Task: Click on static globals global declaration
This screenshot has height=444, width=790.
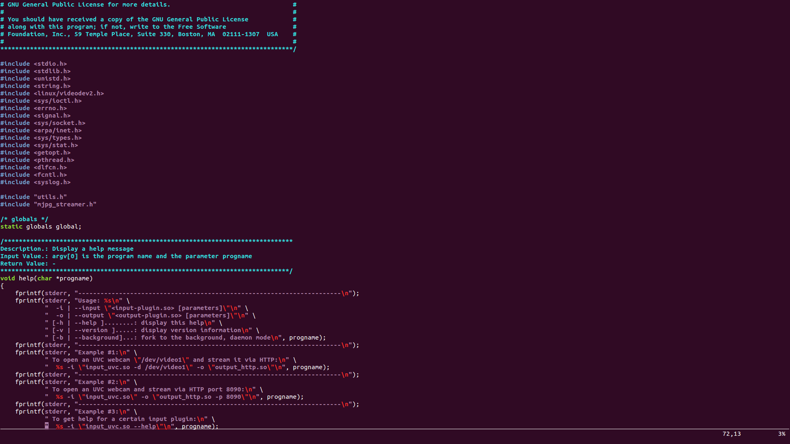Action: 41,227
